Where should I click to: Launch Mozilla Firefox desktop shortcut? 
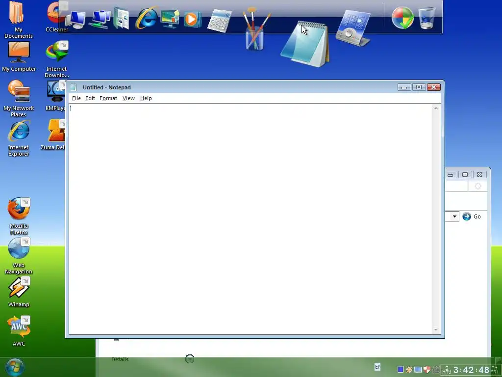pyautogui.click(x=19, y=216)
